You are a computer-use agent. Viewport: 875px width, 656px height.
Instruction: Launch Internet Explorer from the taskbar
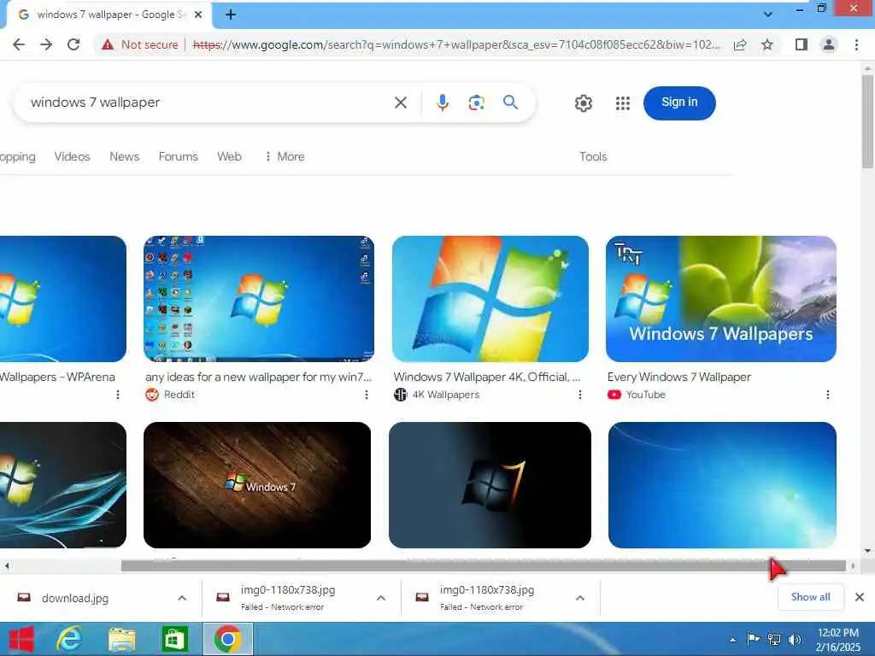click(69, 639)
